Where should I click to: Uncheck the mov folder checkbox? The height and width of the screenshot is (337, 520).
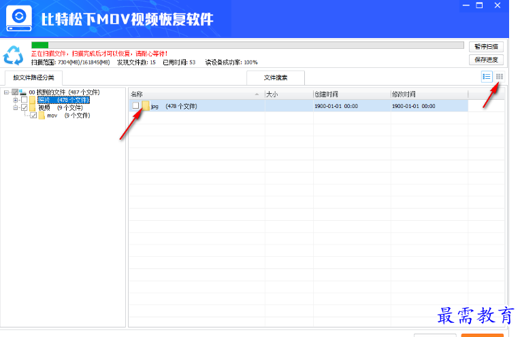pos(33,116)
